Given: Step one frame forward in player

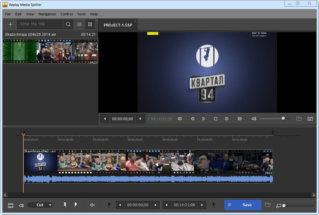Looking at the screenshot, I should coord(227,119).
